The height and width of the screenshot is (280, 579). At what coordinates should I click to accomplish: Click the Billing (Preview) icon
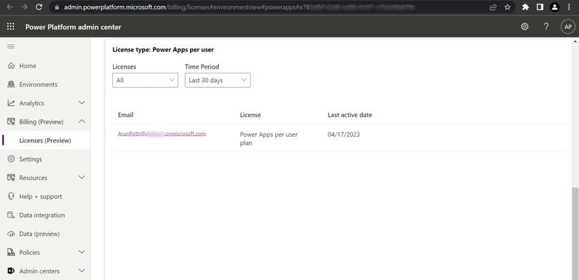(11, 122)
